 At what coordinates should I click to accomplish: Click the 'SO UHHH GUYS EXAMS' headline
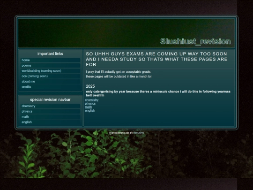point(156,59)
